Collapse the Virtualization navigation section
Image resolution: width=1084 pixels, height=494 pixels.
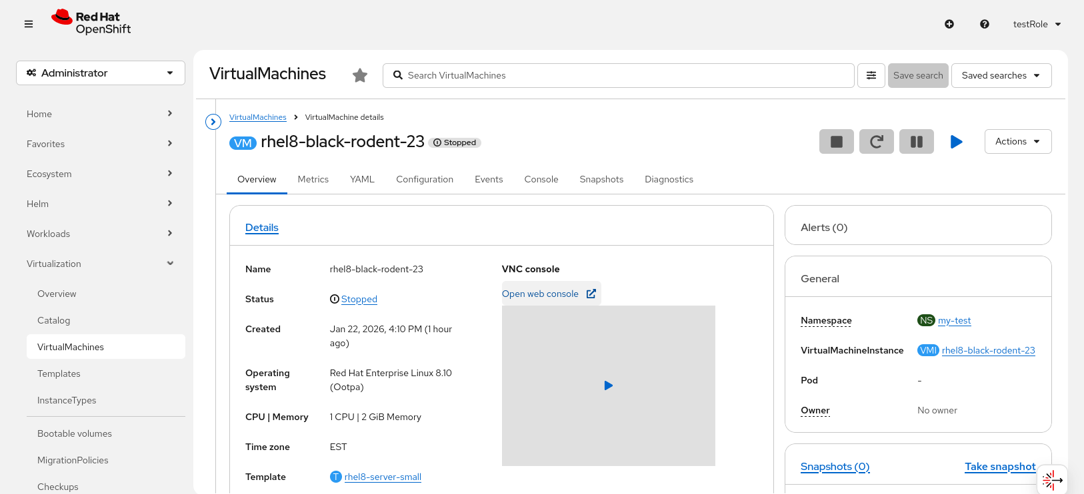101,264
